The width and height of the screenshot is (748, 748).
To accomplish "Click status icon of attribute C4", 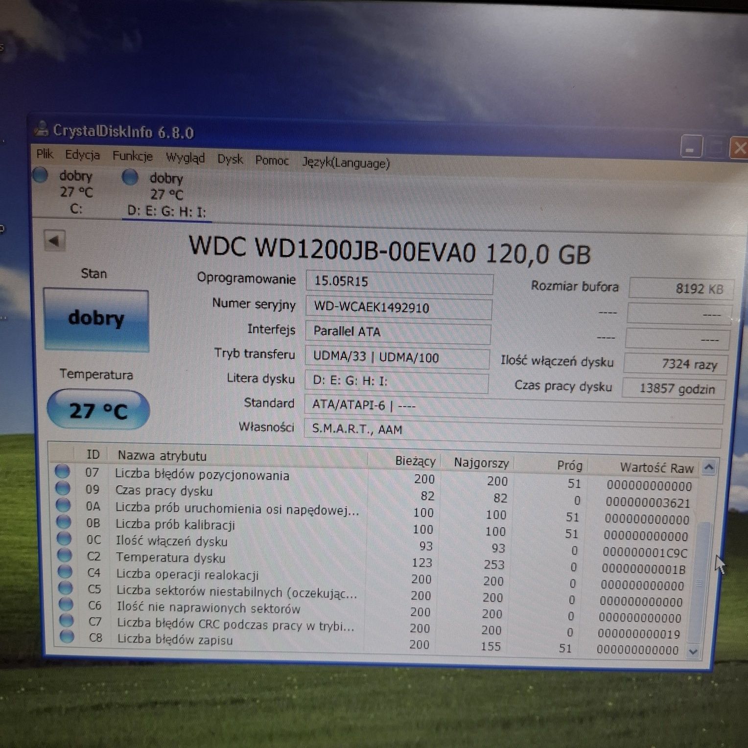I will click(65, 571).
